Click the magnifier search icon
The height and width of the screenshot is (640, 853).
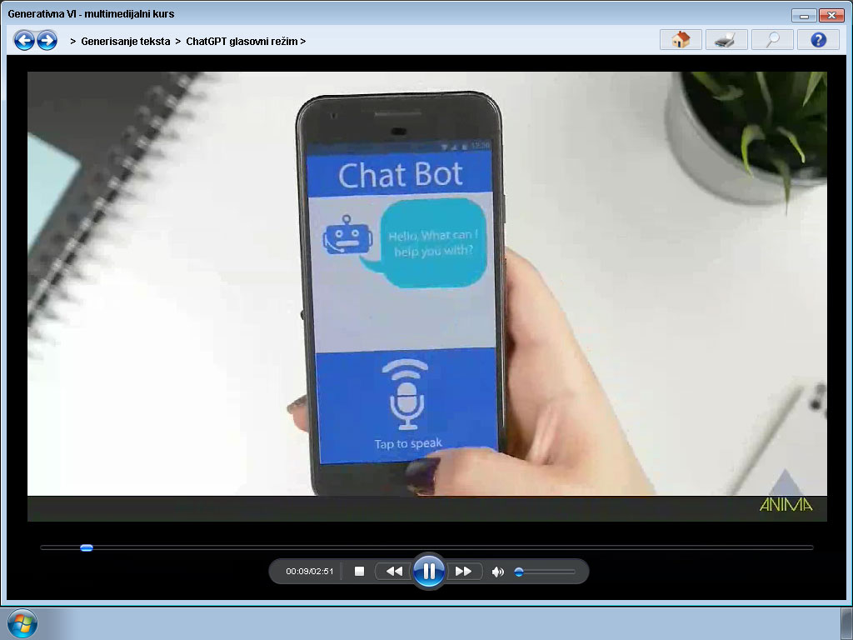point(772,40)
